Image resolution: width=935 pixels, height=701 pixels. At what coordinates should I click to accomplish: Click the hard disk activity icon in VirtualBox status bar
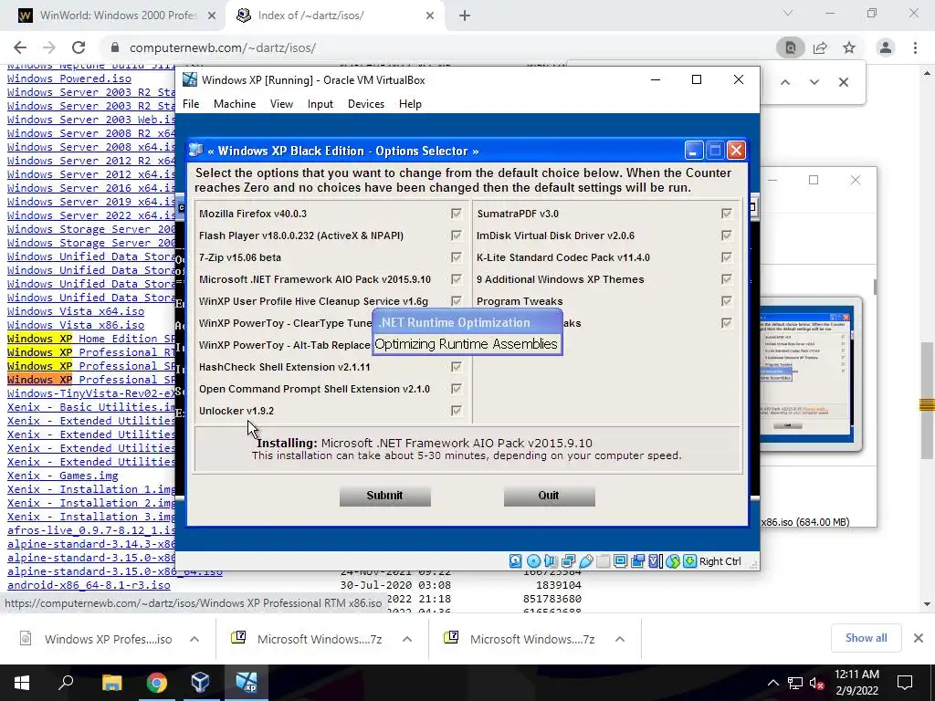coord(516,561)
